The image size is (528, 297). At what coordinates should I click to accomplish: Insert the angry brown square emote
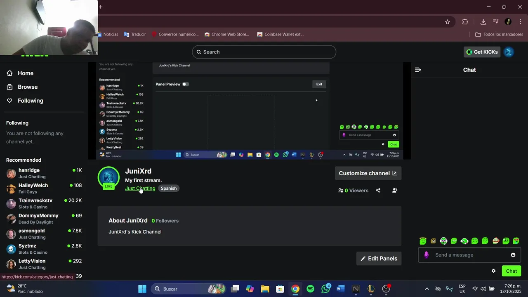(433, 241)
